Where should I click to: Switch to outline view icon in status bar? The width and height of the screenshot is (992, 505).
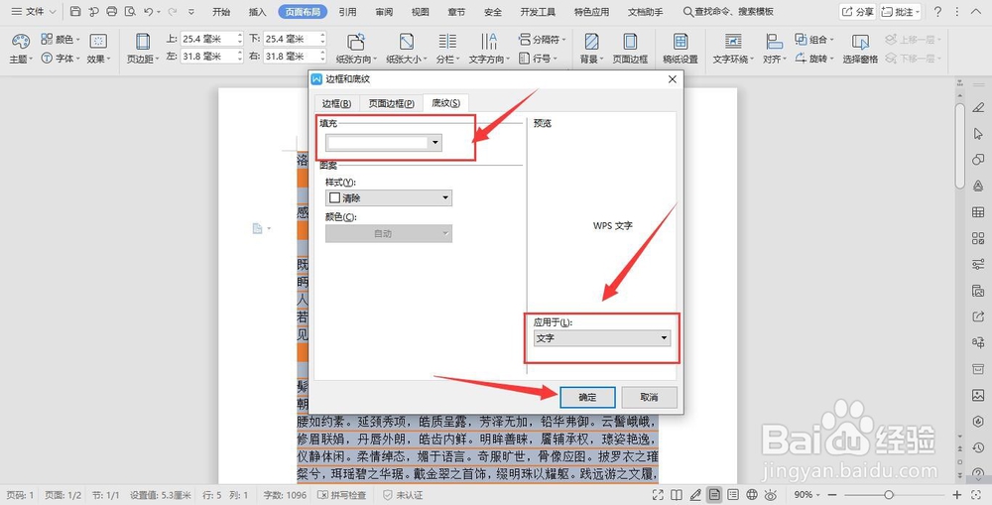pyautogui.click(x=733, y=495)
